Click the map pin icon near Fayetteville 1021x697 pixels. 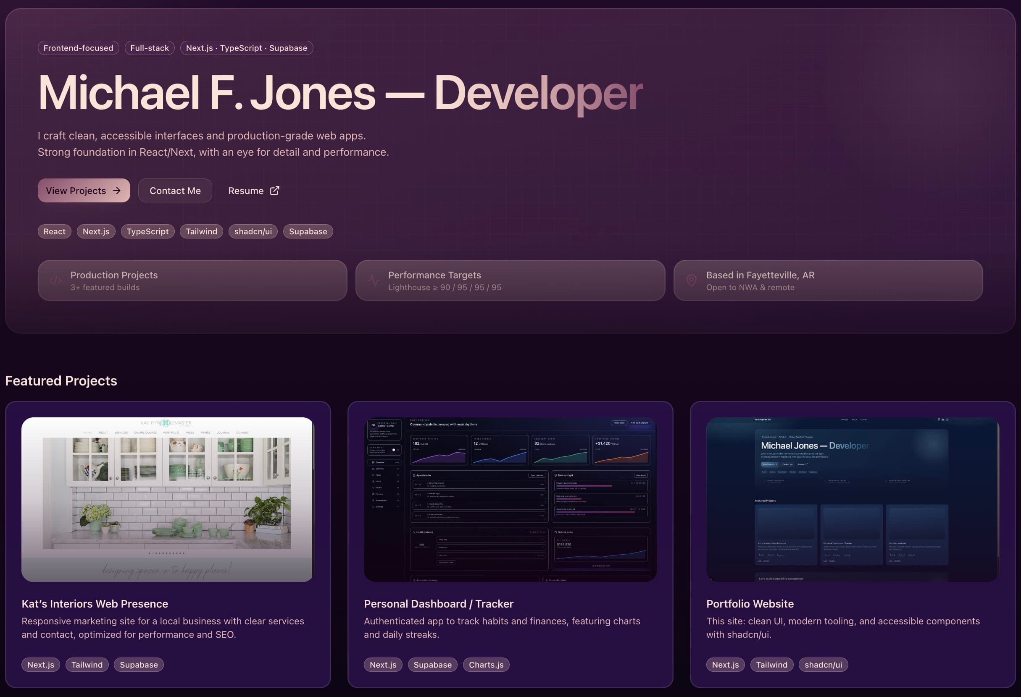click(x=691, y=280)
